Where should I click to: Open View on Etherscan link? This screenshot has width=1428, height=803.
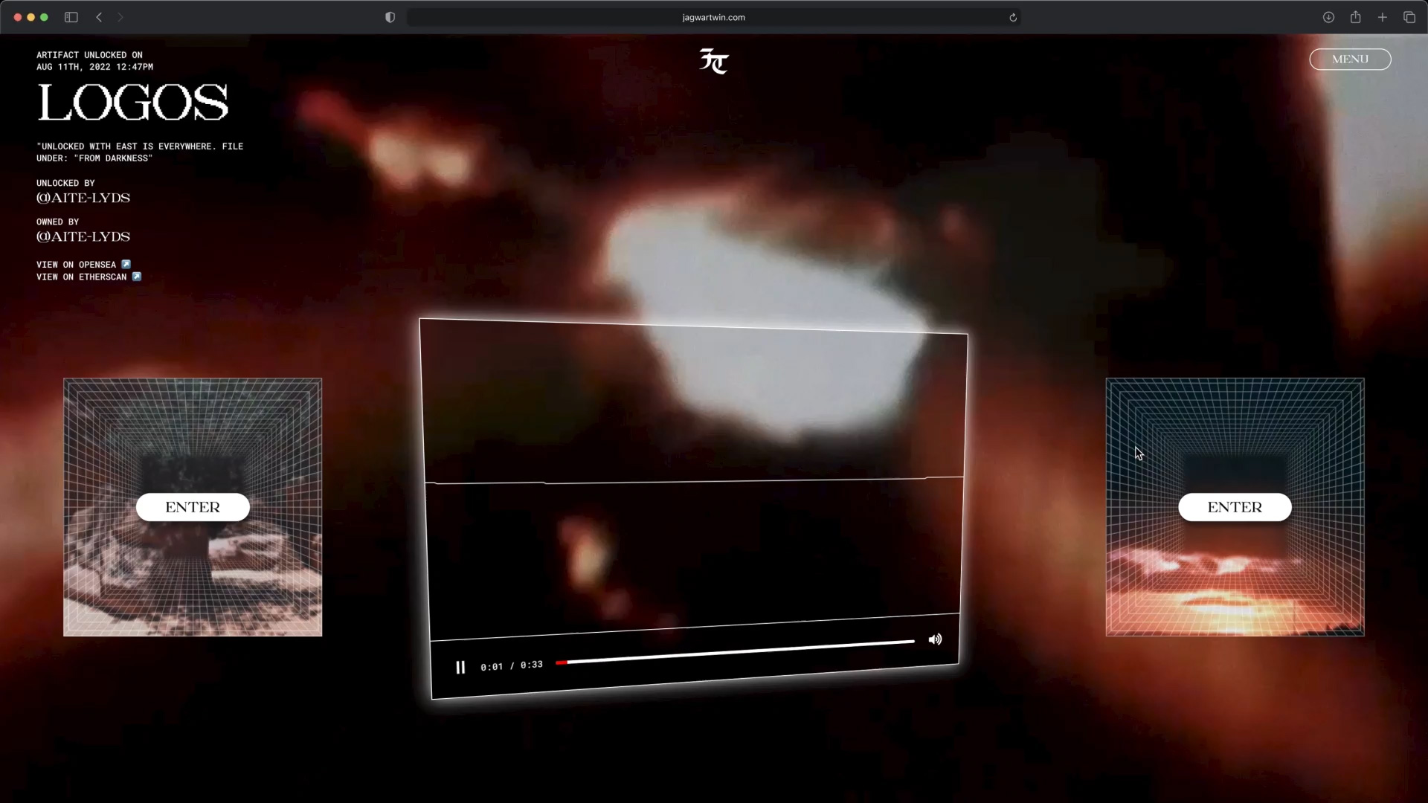88,277
